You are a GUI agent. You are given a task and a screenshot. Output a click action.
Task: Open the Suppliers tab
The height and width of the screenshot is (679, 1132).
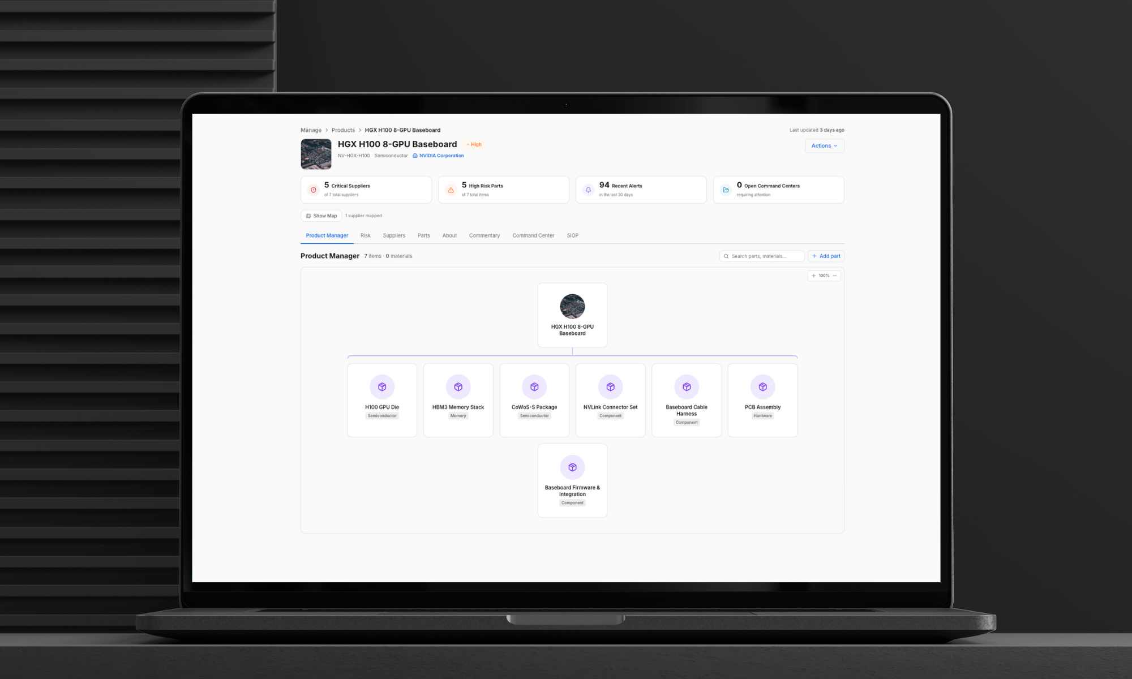(x=394, y=235)
